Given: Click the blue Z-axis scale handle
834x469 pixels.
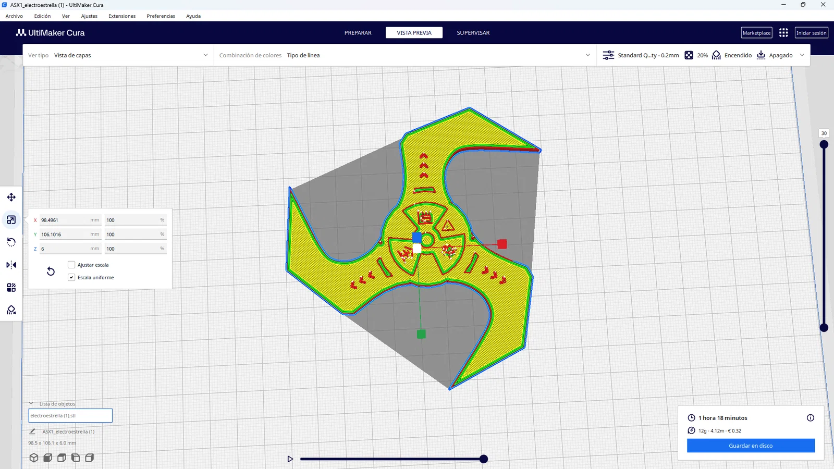Looking at the screenshot, I should click(417, 238).
